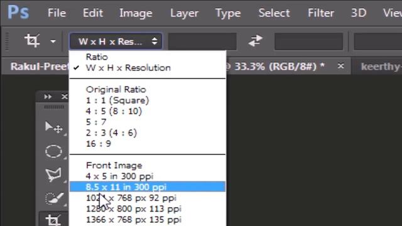
Task: Click the resolution input field
Action: (x=378, y=41)
